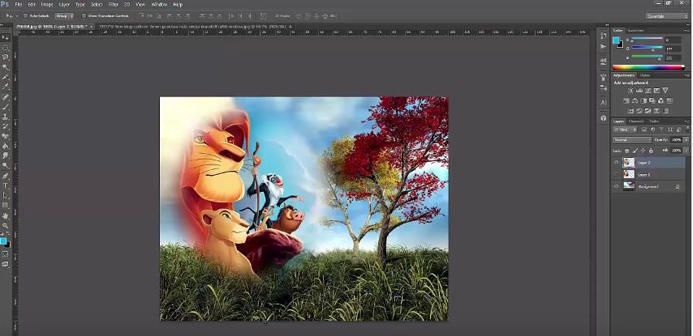The height and width of the screenshot is (336, 693).
Task: Open the Image menu
Action: [x=47, y=4]
